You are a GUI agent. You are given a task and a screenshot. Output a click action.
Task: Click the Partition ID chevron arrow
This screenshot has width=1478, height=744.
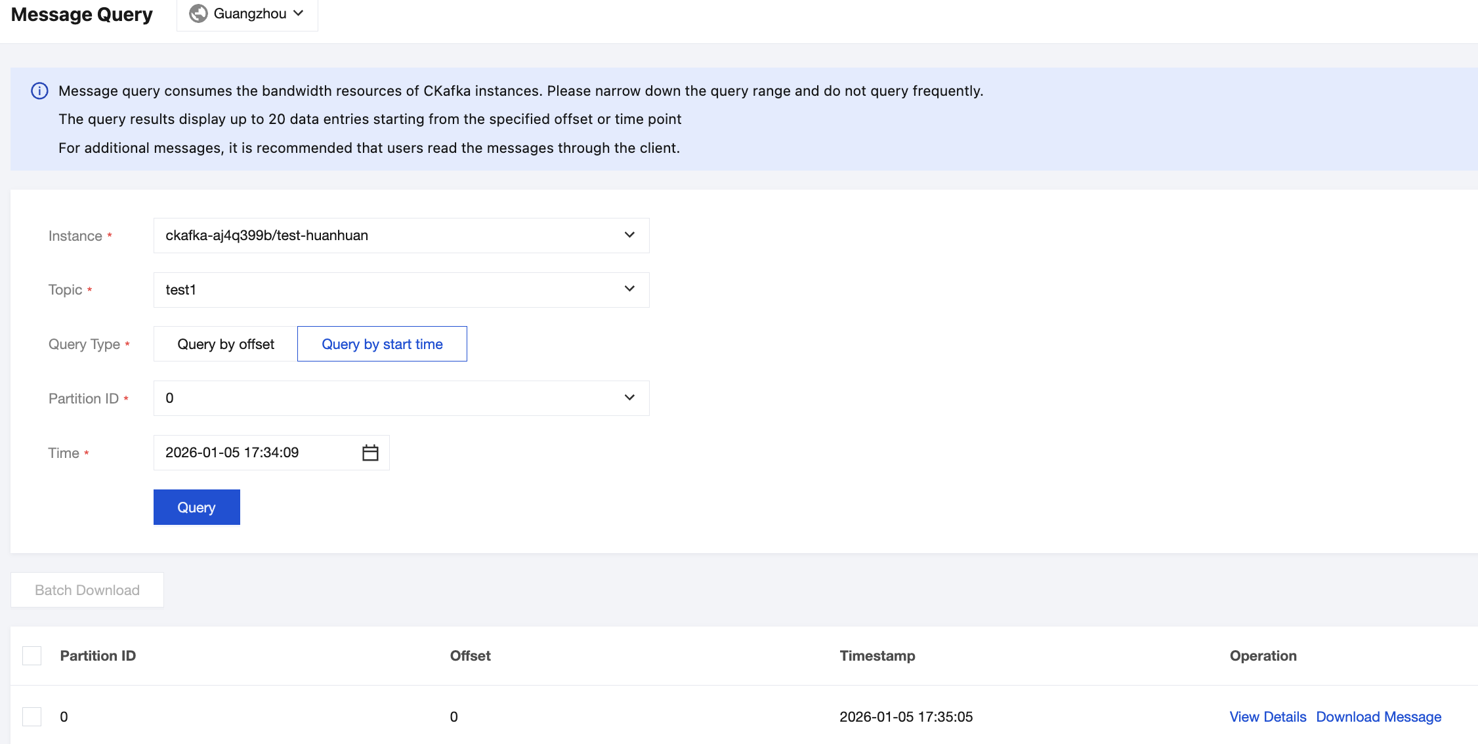629,398
